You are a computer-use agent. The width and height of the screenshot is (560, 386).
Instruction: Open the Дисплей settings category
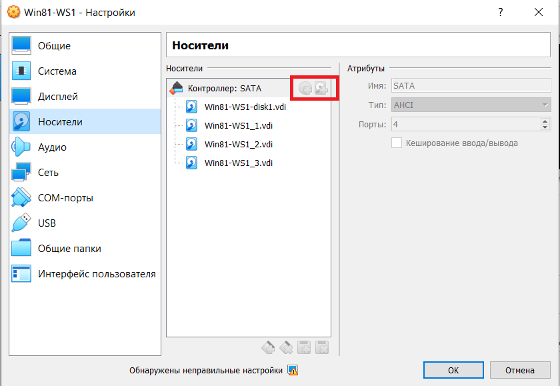85,97
